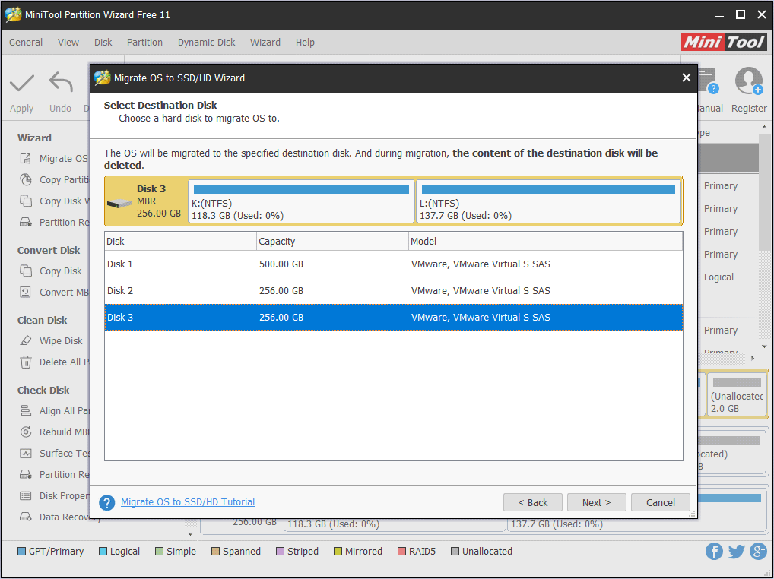Open Migrate OS to SSD/HD Tutorial link

[188, 502]
